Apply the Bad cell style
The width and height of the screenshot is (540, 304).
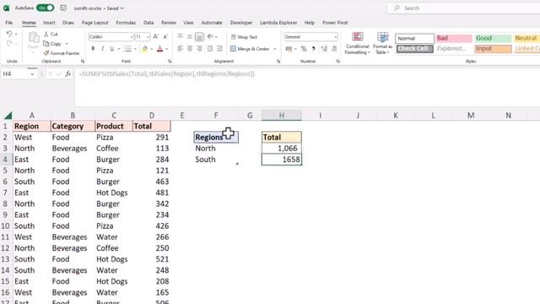[x=454, y=38]
